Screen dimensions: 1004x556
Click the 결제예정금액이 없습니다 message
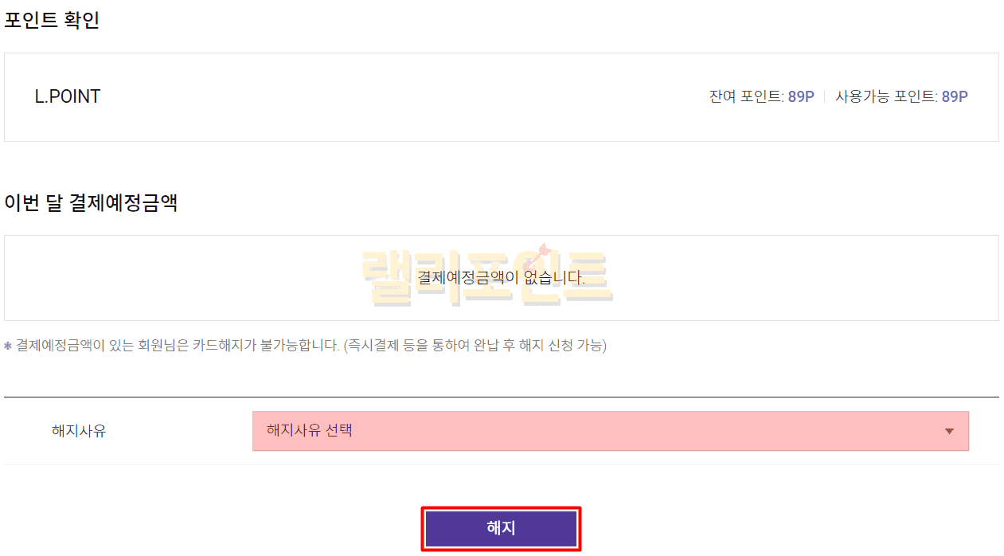tap(501, 278)
